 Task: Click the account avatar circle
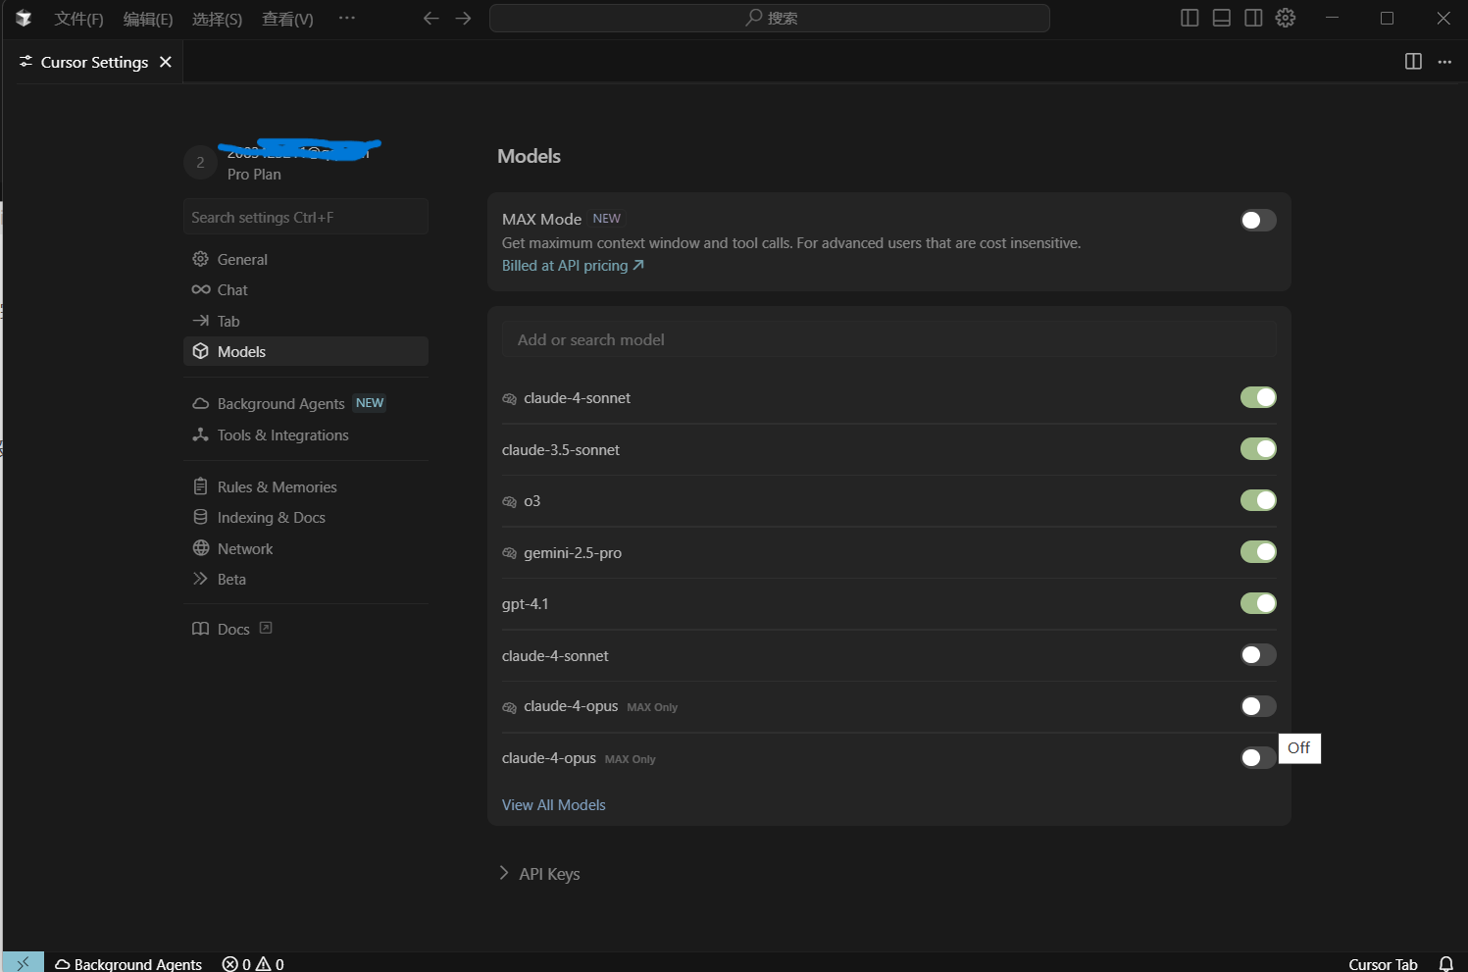point(200,163)
